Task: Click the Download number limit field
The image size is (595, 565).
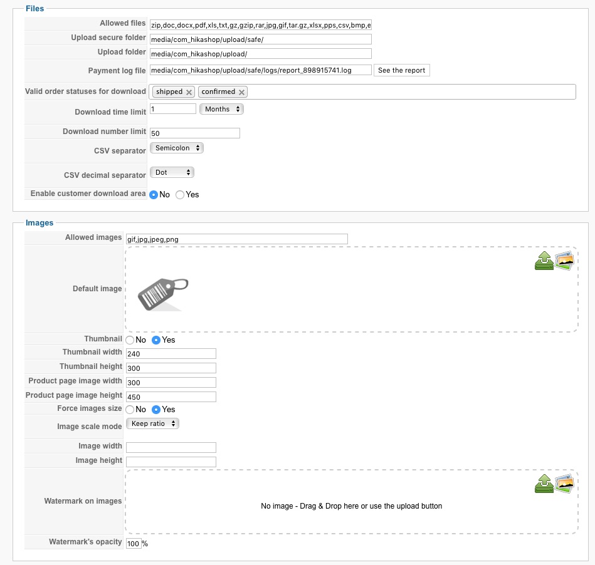Action: click(x=195, y=133)
